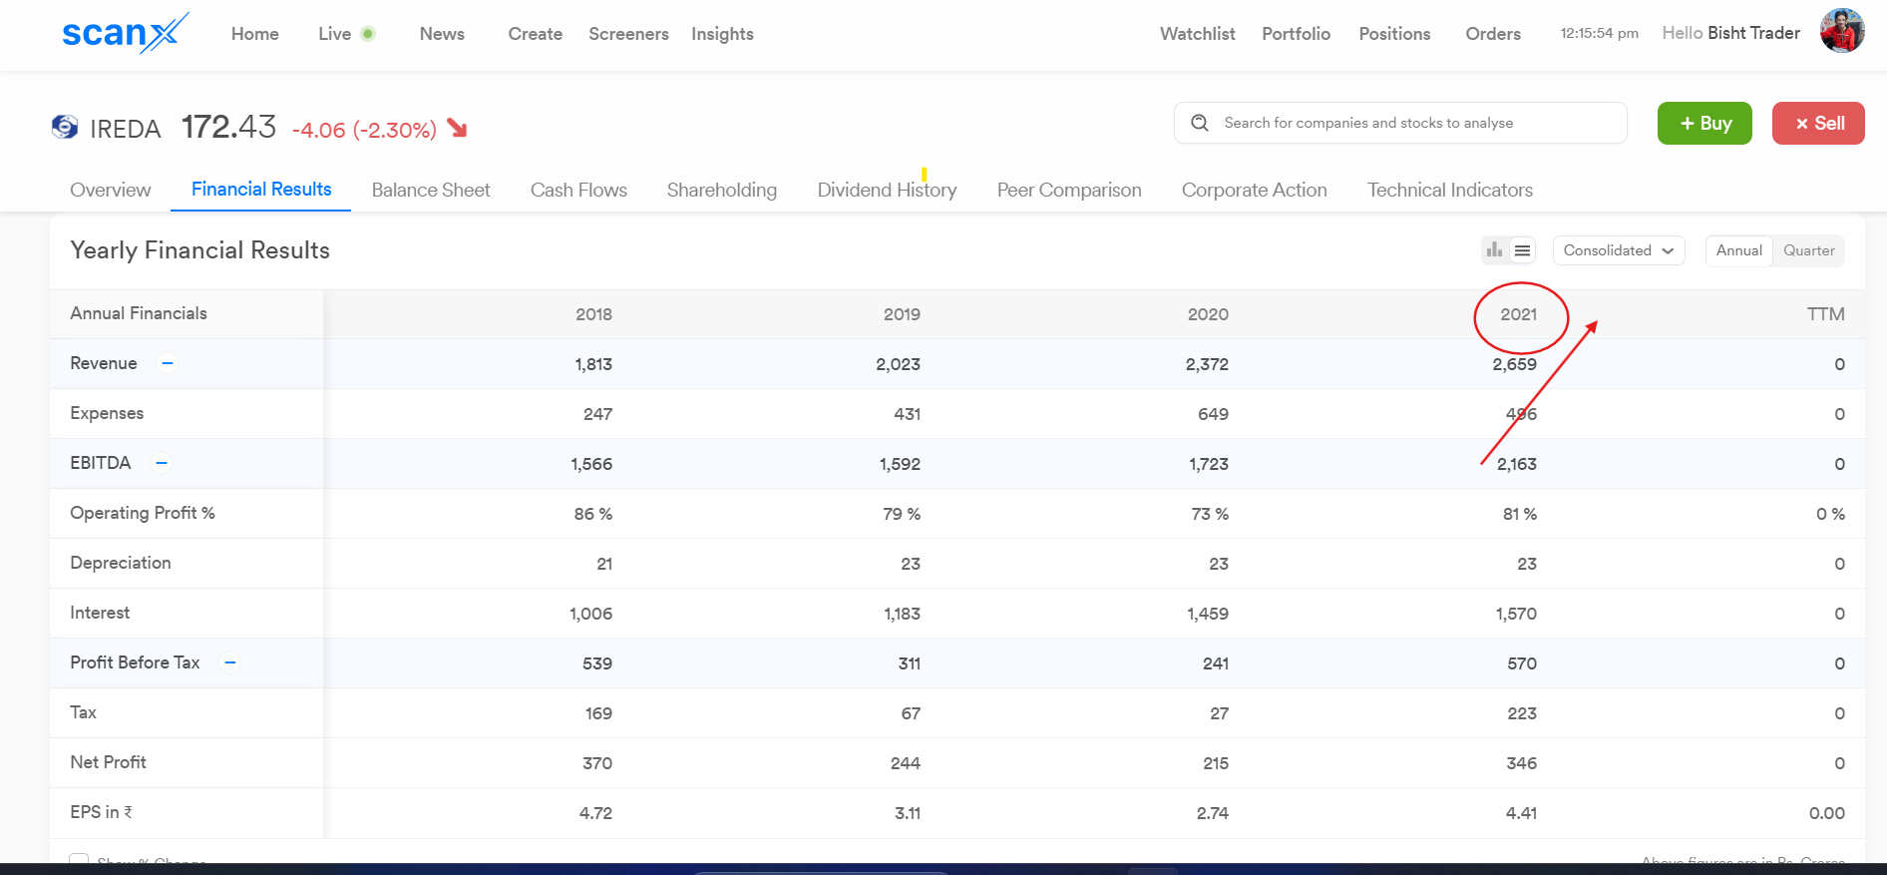The width and height of the screenshot is (1887, 875).
Task: Click the EPS in ₹ row label
Action: [101, 812]
